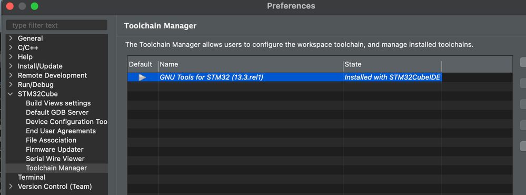526x195 pixels.
Task: Expand the Run/Debug category chevron
Action: (11, 84)
